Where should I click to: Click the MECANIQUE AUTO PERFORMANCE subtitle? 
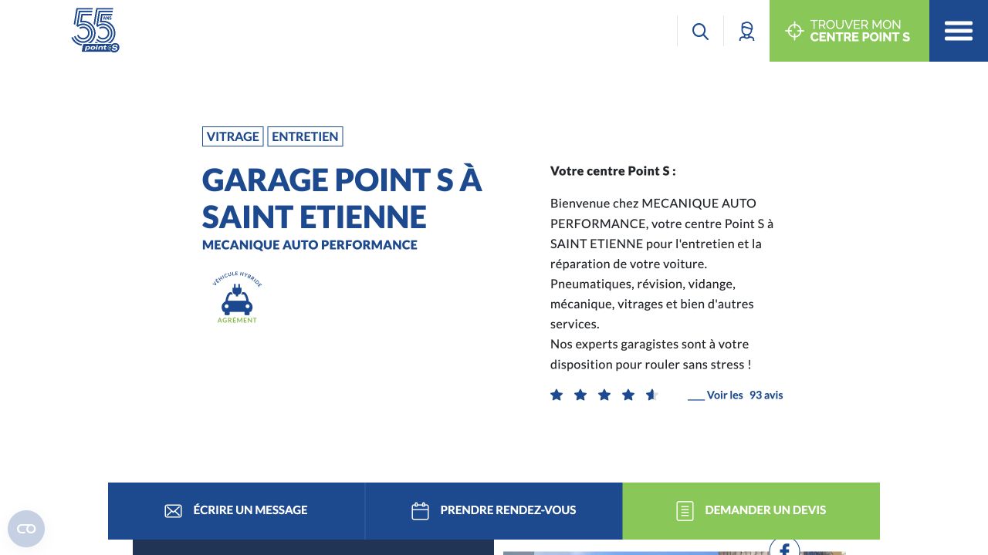pyautogui.click(x=310, y=245)
